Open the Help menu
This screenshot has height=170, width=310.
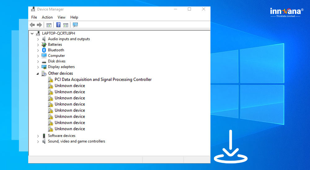[x=74, y=17]
